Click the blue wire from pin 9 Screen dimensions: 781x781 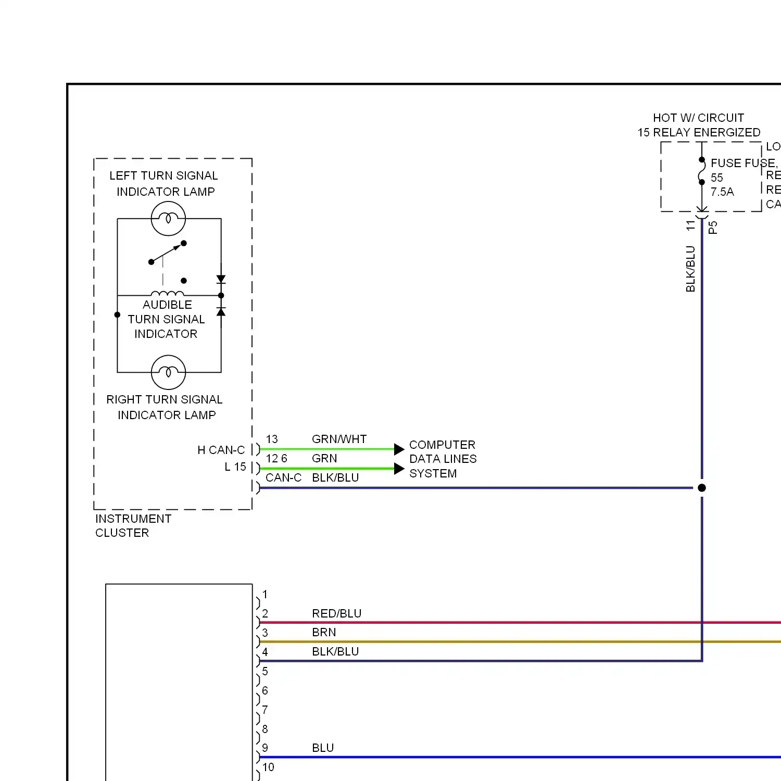tap(520, 757)
